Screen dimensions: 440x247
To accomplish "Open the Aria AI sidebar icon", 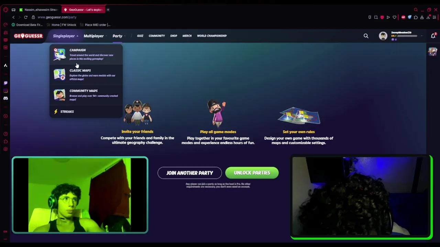I will tap(5, 65).
